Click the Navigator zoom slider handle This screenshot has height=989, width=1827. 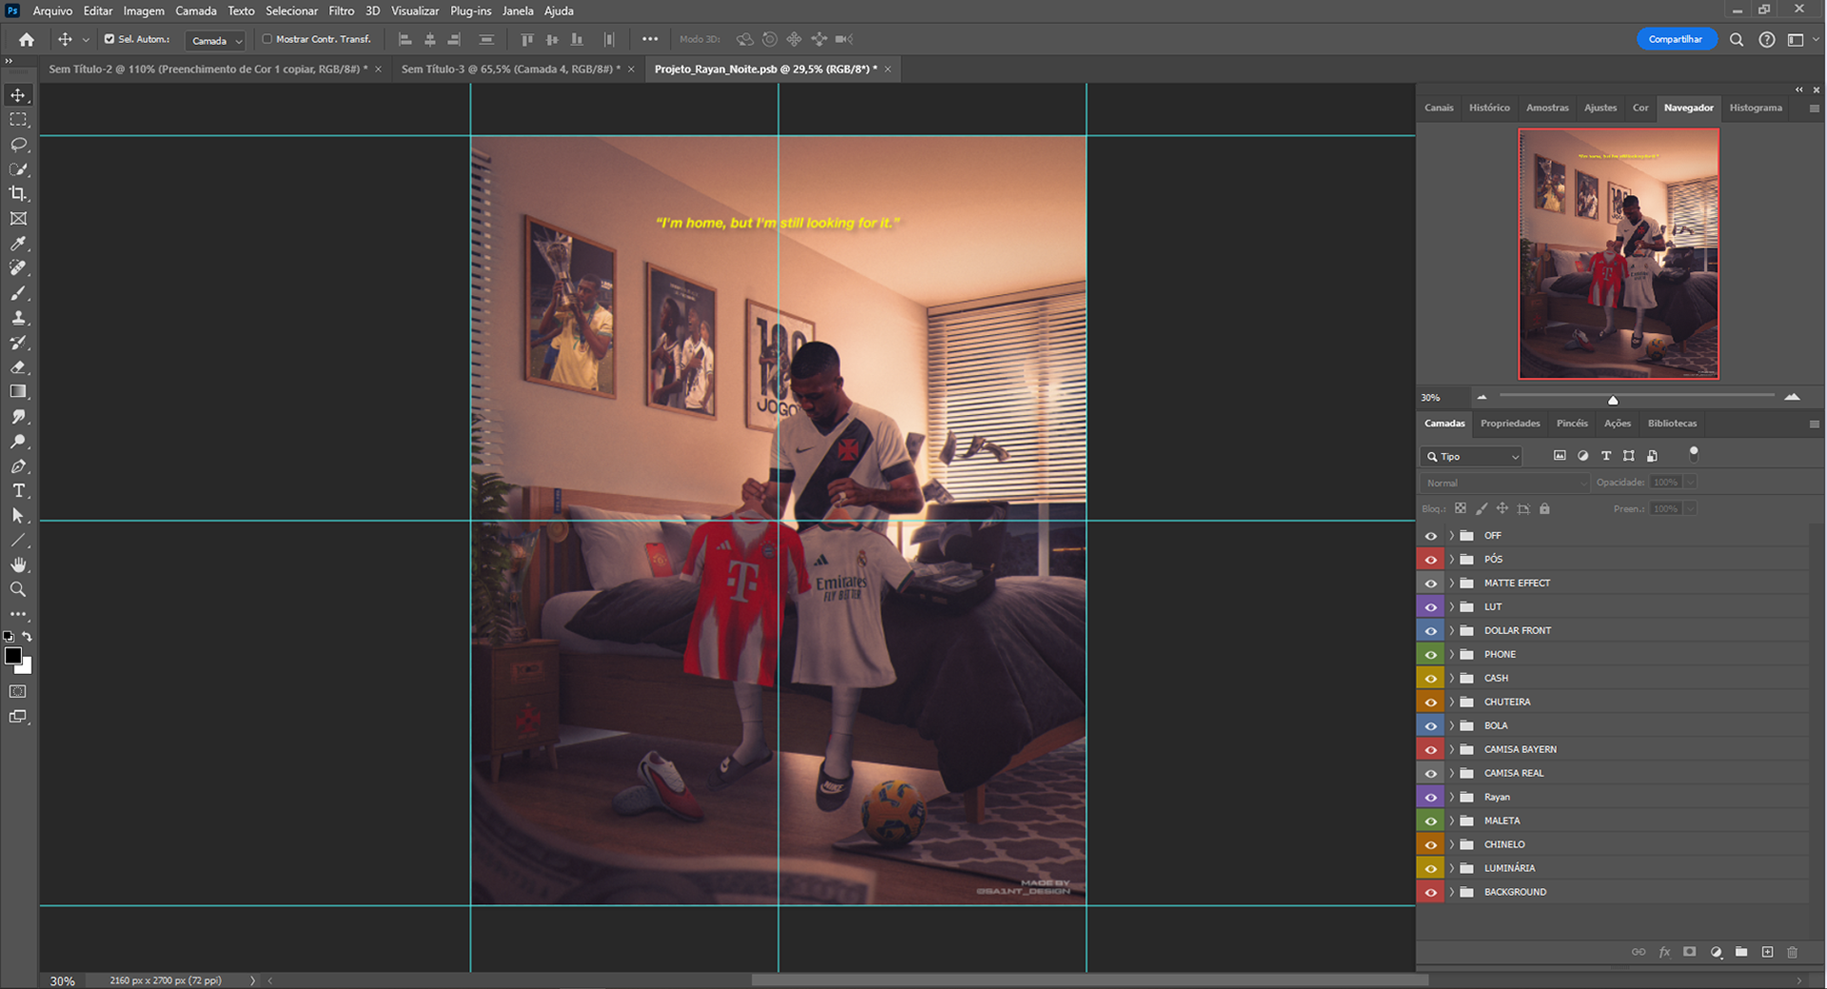[x=1613, y=400]
